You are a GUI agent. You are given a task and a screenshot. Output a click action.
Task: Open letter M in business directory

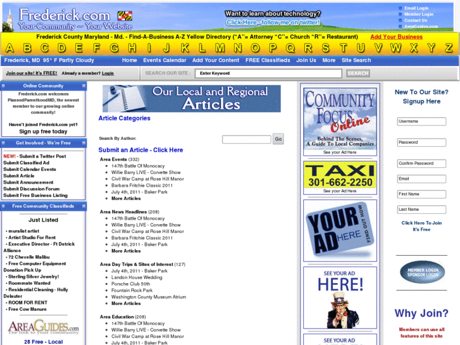coord(220,48)
